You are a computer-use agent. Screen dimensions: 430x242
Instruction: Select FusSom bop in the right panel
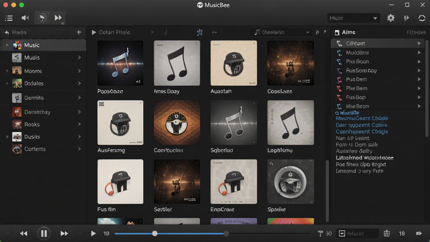click(x=378, y=71)
